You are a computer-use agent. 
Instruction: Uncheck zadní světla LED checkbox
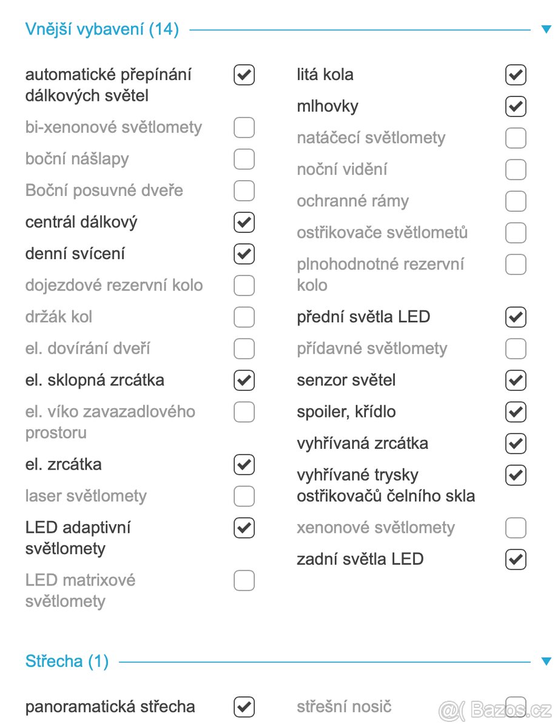[515, 559]
